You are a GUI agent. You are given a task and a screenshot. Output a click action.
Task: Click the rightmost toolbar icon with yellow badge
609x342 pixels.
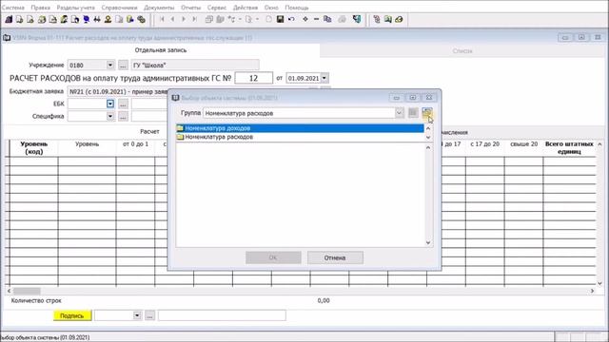pos(399,19)
